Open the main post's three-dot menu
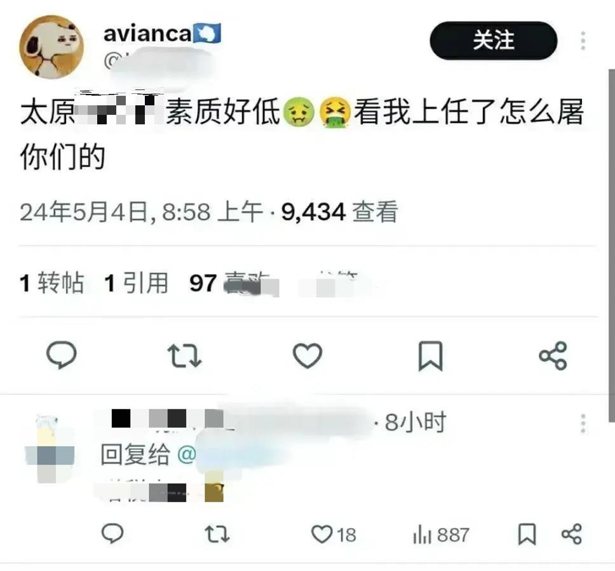Viewport: 615px width, 571px height. point(583,41)
